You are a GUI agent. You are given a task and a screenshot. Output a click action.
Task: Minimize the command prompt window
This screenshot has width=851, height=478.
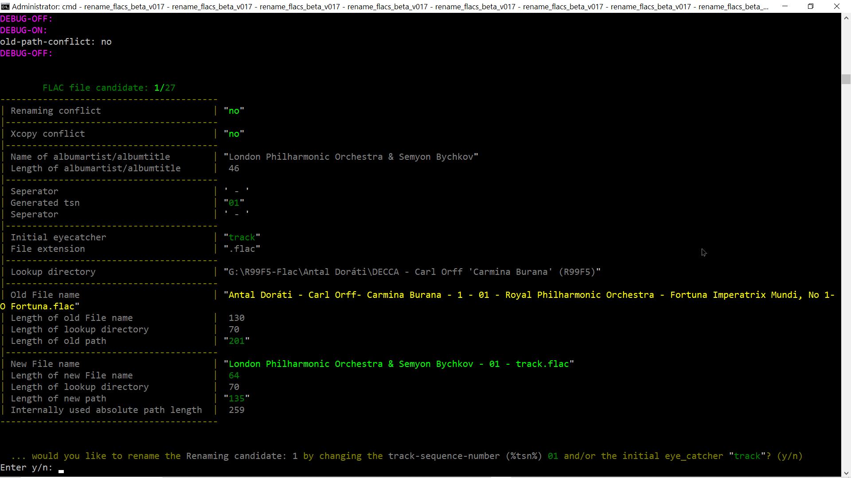[785, 7]
